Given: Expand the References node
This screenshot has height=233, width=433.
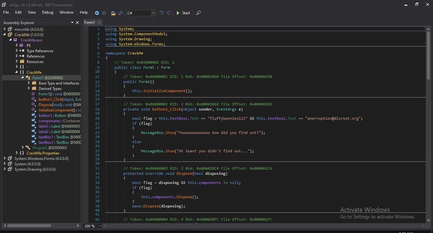Looking at the screenshot, I should pos(17,56).
